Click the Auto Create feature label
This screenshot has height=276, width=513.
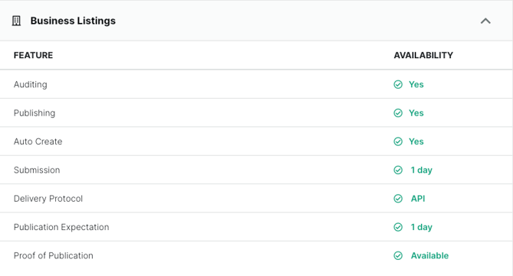(38, 141)
